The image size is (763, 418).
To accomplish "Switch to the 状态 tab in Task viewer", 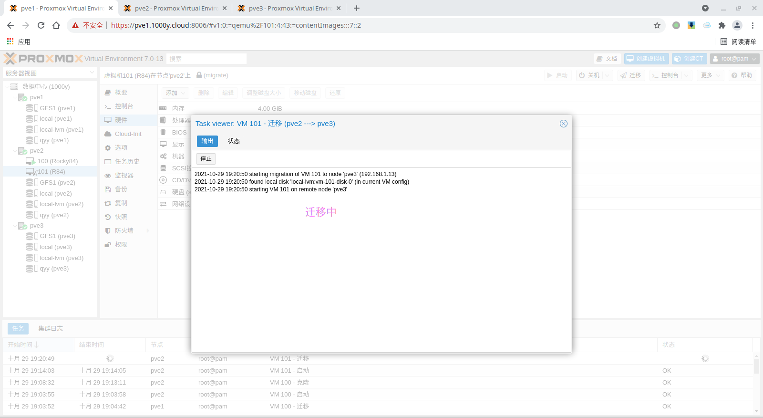I will click(234, 141).
